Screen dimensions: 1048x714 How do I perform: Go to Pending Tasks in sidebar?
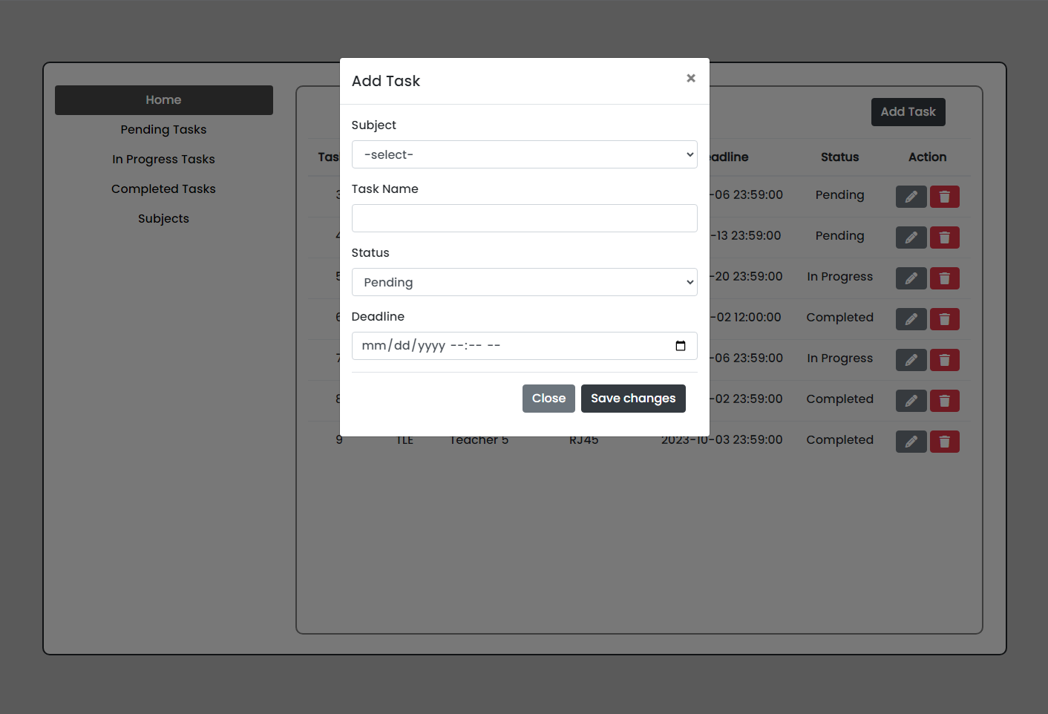click(163, 130)
